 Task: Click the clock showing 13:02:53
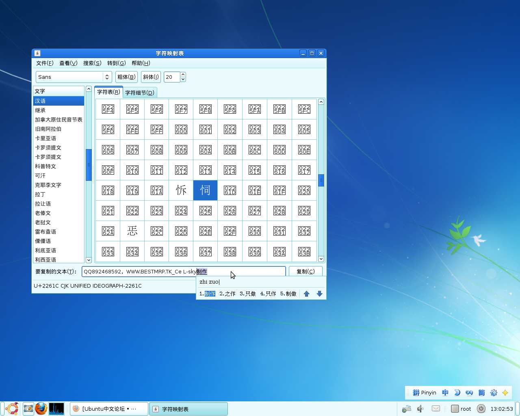point(502,409)
